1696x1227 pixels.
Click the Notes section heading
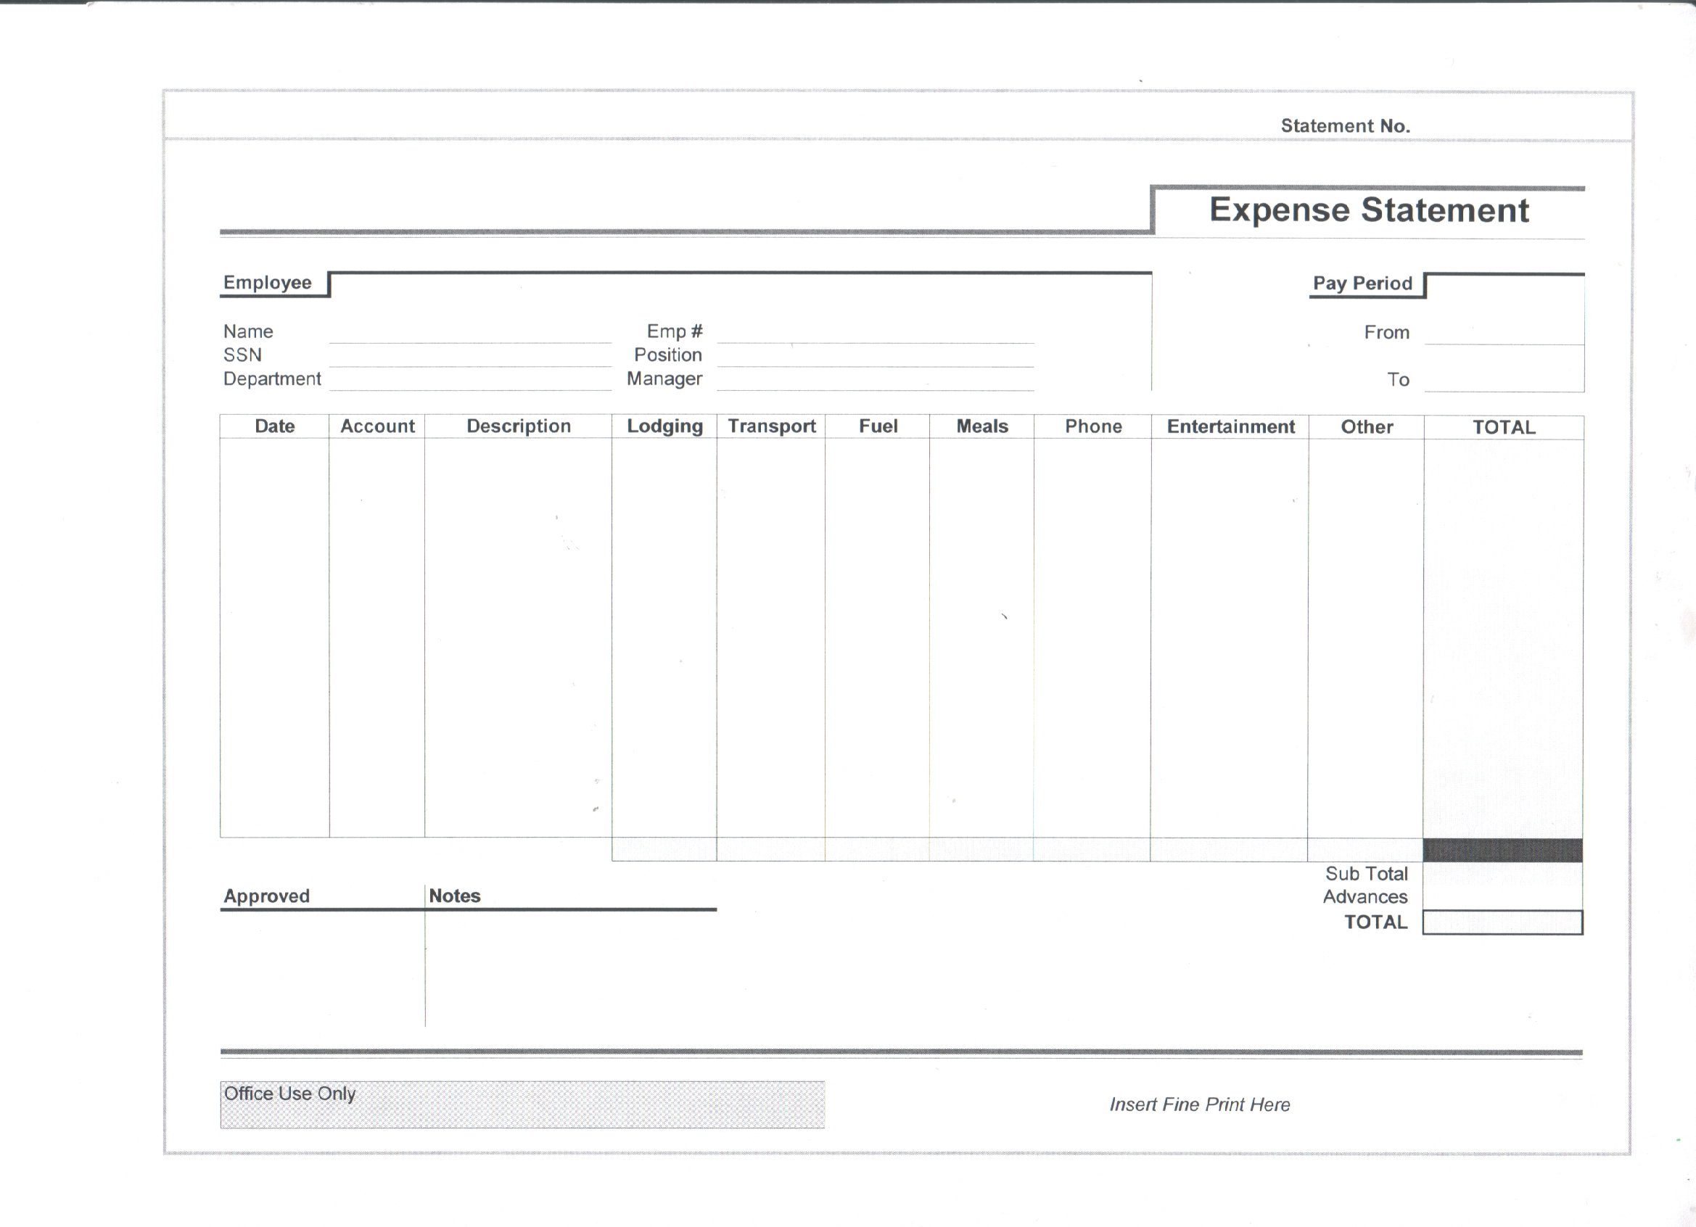454,896
